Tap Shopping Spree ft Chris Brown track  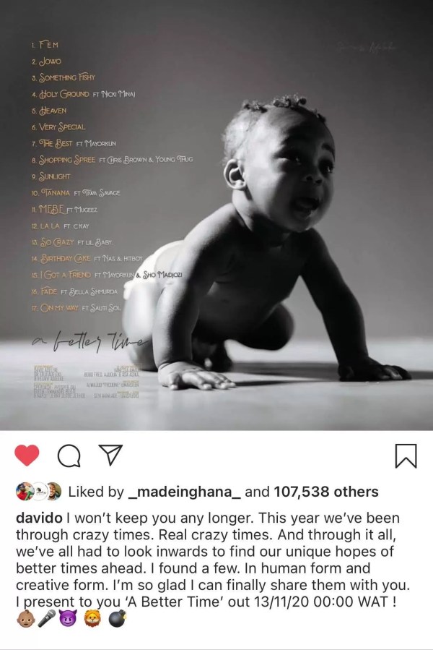[112, 160]
